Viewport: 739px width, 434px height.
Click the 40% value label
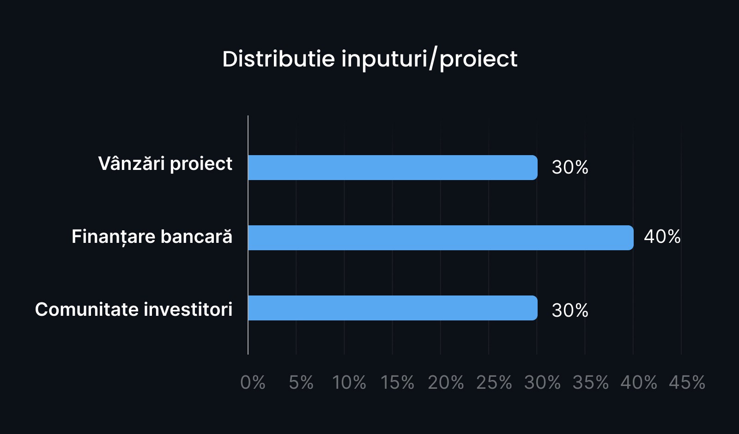coord(662,236)
